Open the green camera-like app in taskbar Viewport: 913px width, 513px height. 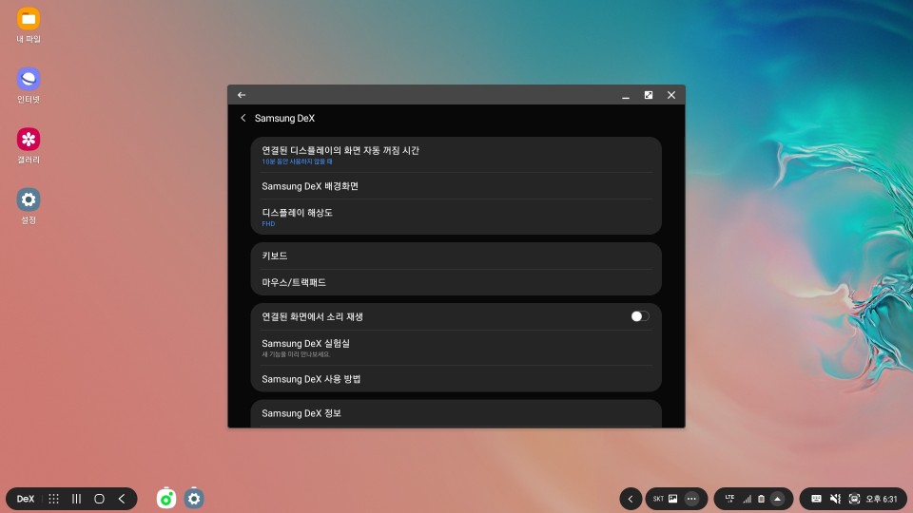[165, 499]
